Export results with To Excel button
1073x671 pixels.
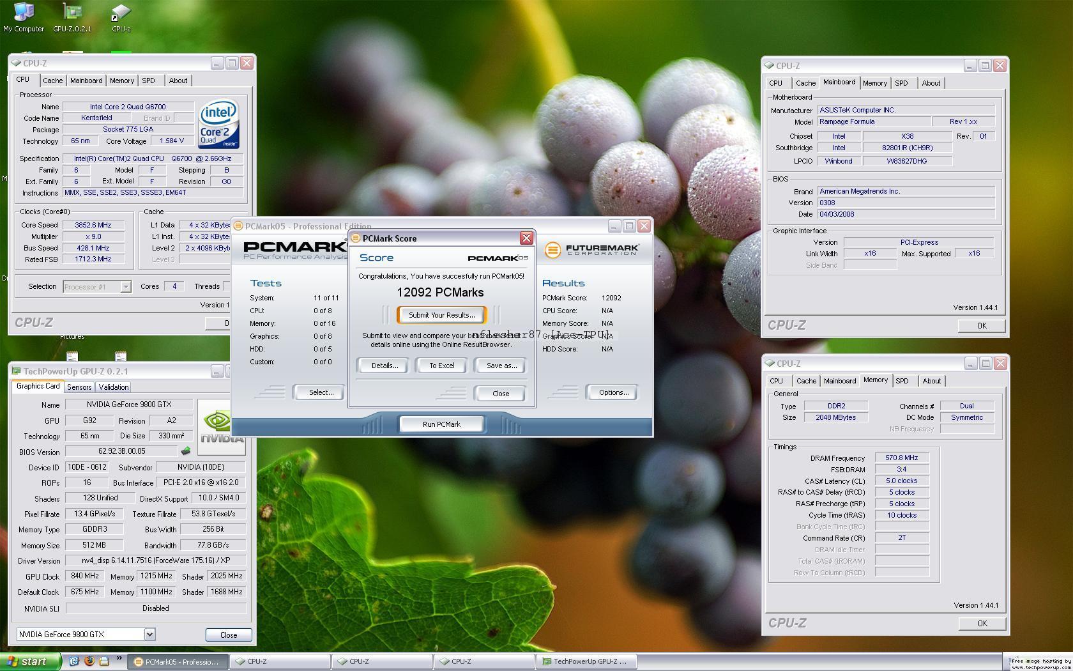pyautogui.click(x=441, y=366)
